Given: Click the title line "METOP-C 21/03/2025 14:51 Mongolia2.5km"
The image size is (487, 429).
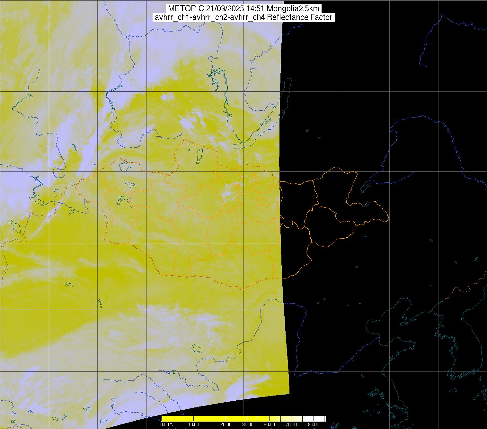Looking at the screenshot, I should tap(243, 9).
